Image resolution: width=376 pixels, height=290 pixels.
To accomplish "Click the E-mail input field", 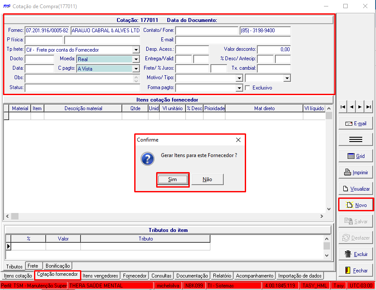I will [x=233, y=40].
